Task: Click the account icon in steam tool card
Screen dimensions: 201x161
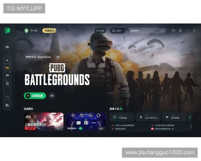Action: click(141, 117)
